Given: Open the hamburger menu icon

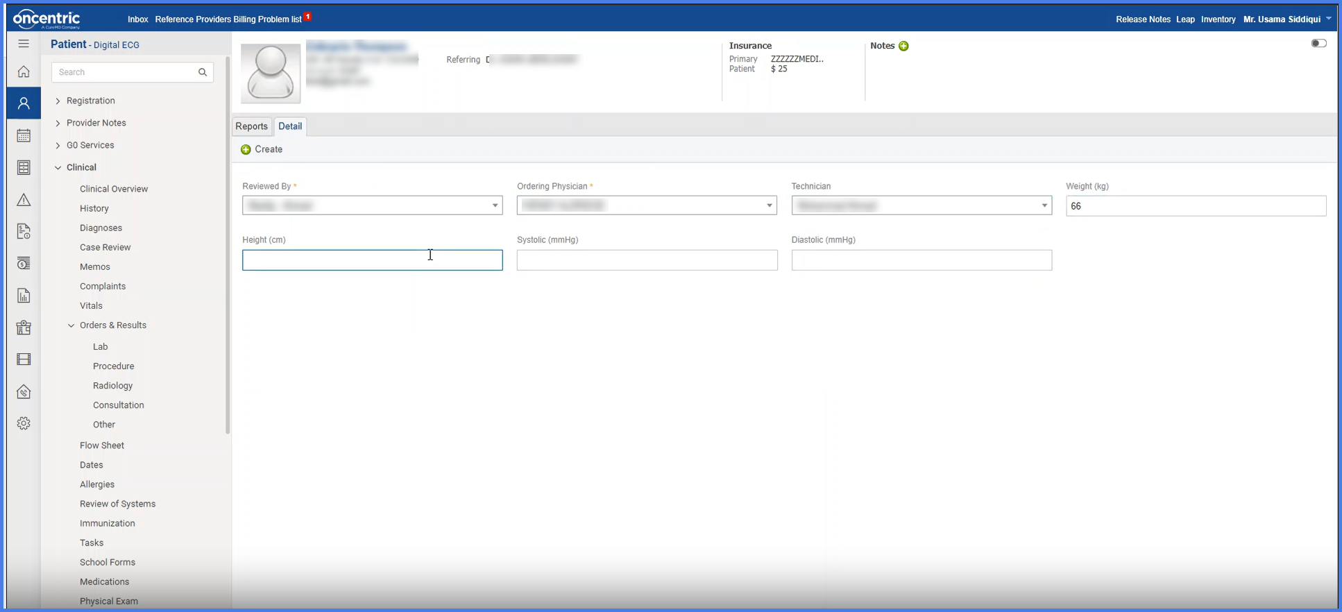Looking at the screenshot, I should pyautogui.click(x=24, y=44).
